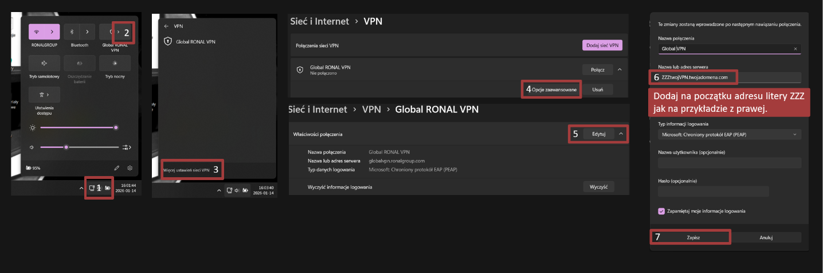Click VPN in the lower breadcrumb
Viewport: 823px width, 273px height.
pos(371,109)
